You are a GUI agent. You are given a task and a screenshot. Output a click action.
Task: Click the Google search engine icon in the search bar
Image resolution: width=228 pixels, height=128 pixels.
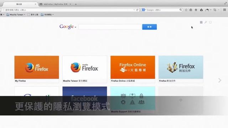pos(143,10)
